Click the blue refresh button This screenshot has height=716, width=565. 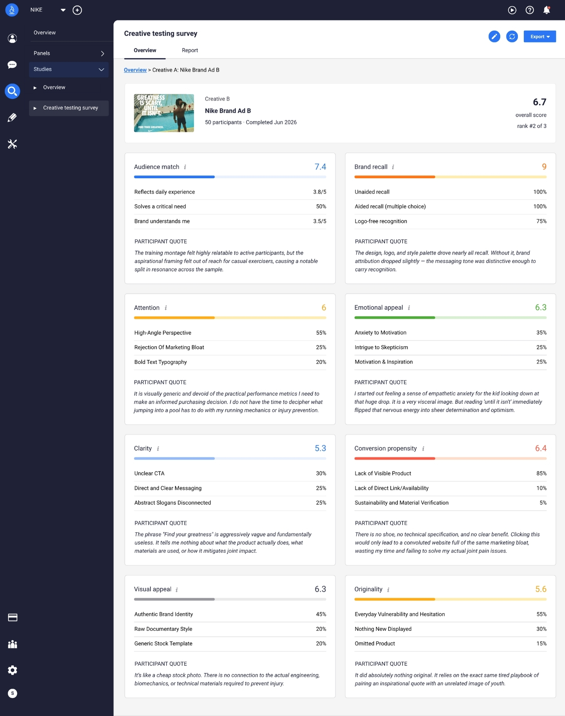(x=512, y=37)
